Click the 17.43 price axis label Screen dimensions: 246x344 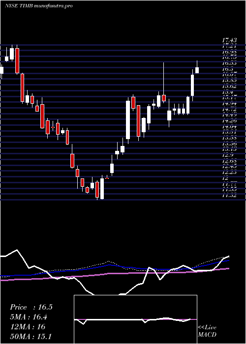[229, 40]
